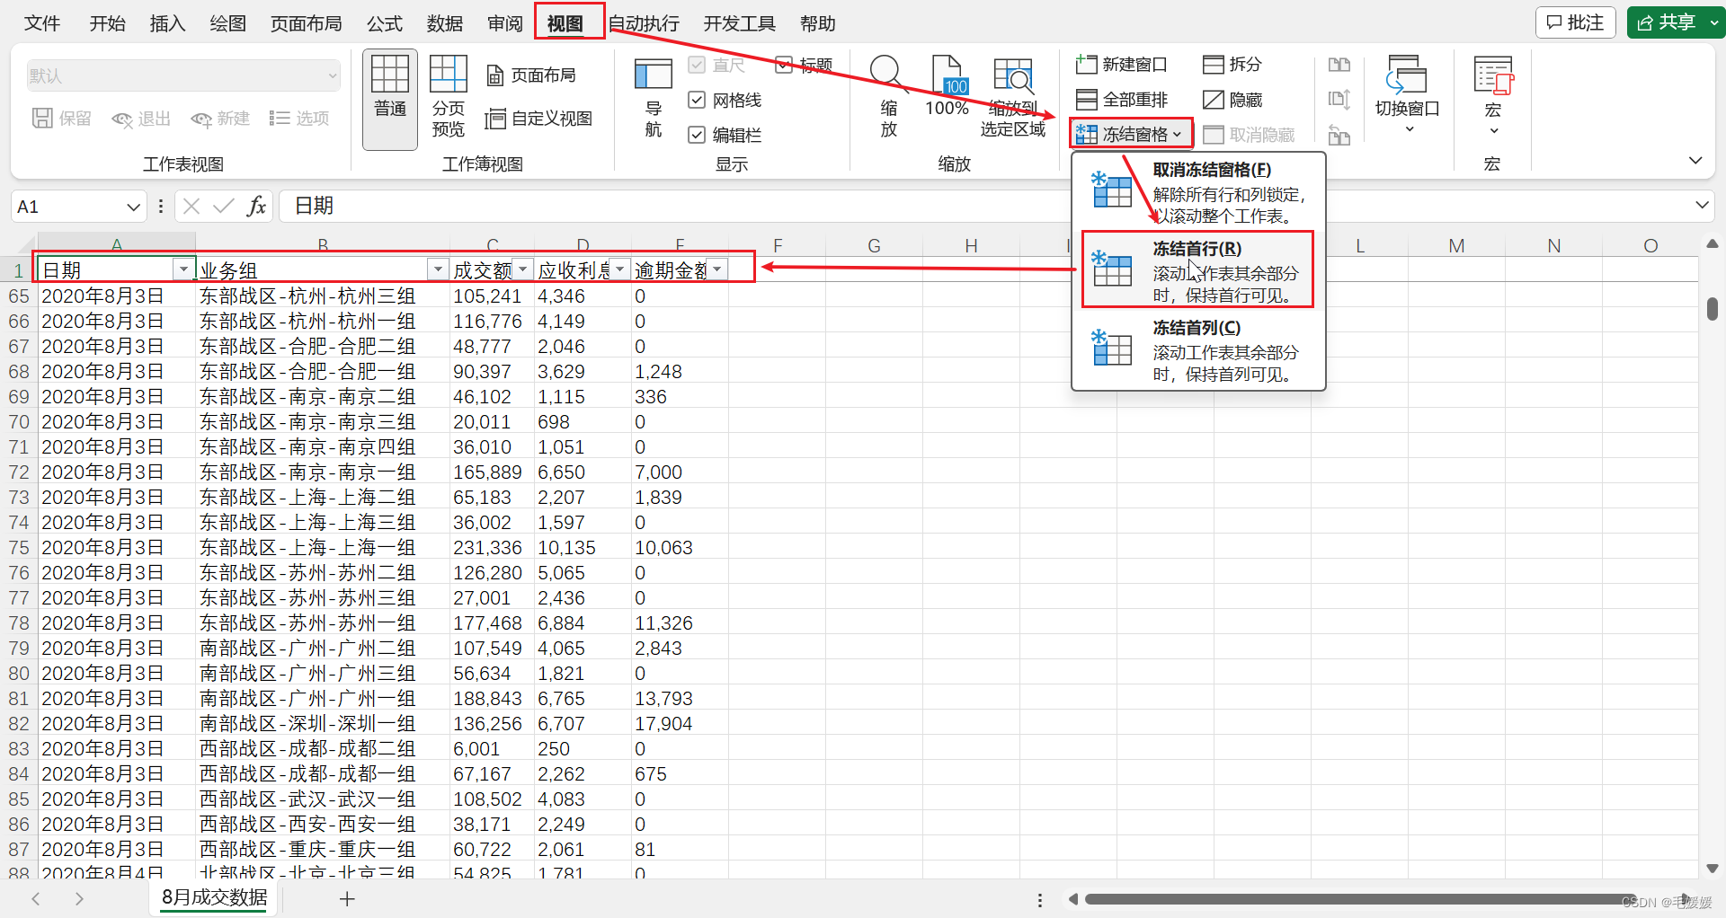This screenshot has width=1726, height=918.
Task: Open the 成交额 column filter dropdown
Action: click(522, 269)
